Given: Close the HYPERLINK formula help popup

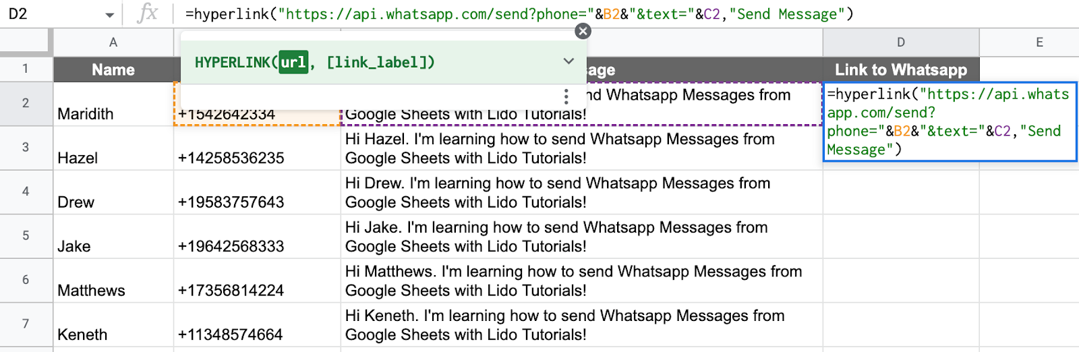Looking at the screenshot, I should 583,31.
